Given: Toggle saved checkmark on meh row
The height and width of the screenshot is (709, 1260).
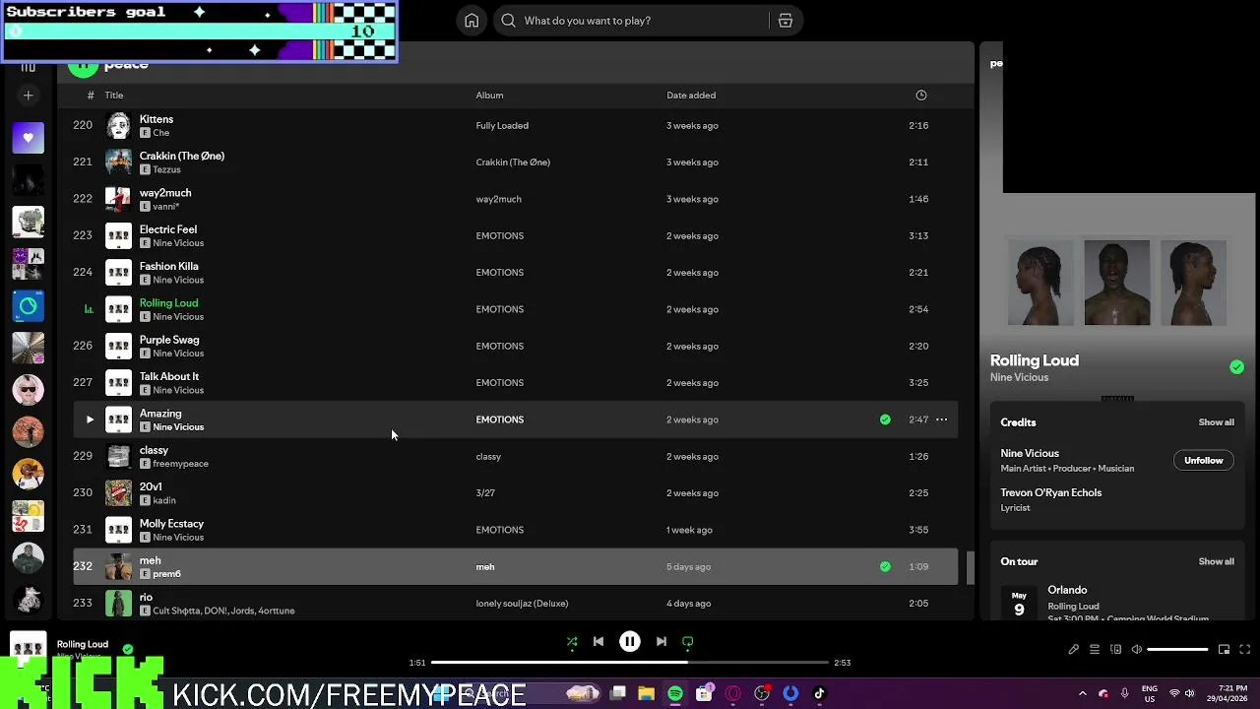Looking at the screenshot, I should click(885, 567).
